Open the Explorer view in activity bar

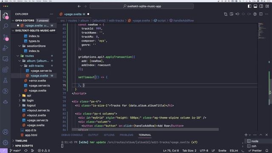(x=6, y=16)
